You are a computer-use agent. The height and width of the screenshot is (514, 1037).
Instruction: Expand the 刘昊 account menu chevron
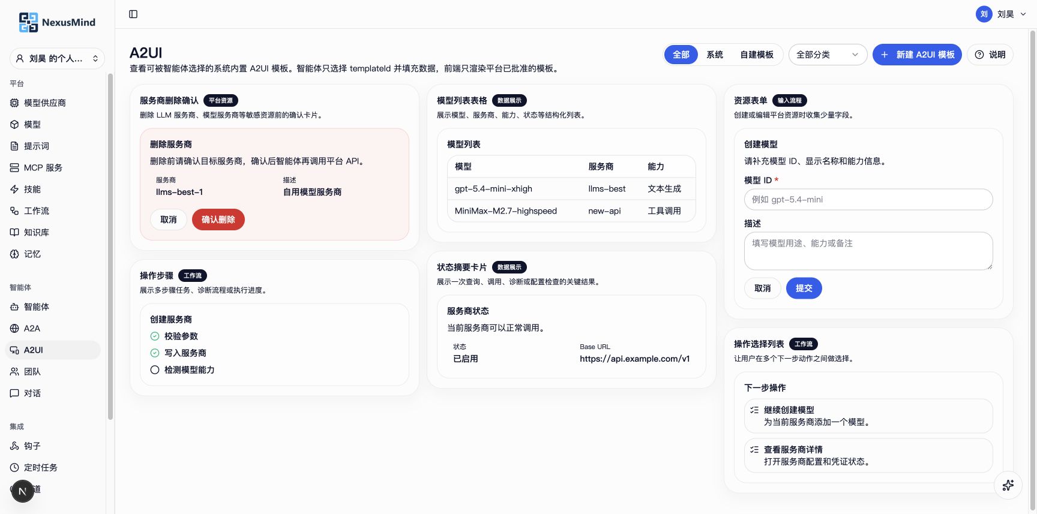1023,14
